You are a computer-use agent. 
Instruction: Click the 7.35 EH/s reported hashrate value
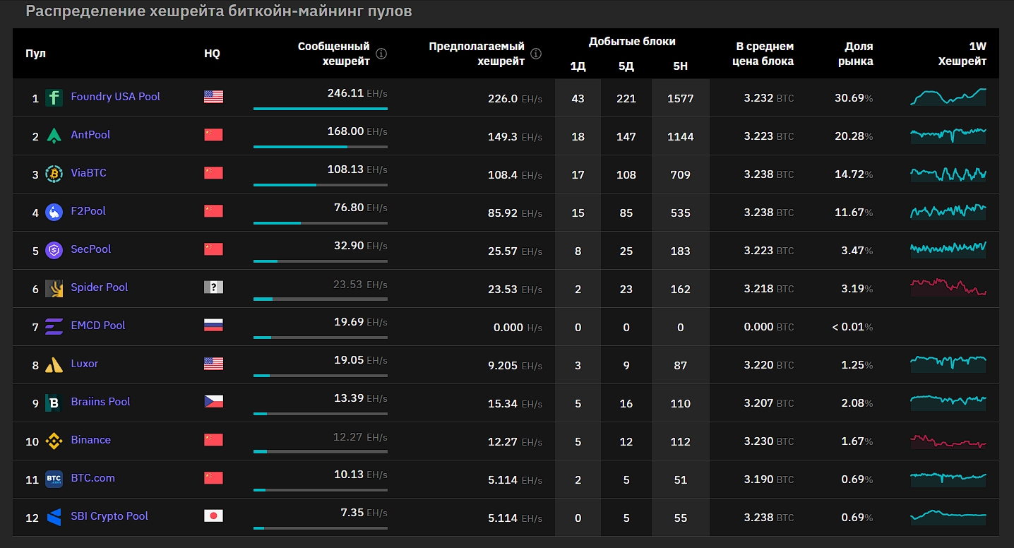tap(364, 512)
